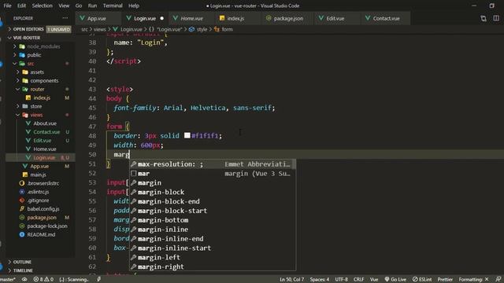Open the App.vue editor tab

click(x=96, y=18)
